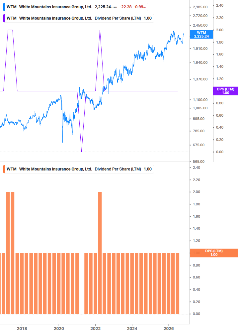Click the 895.00 price axis label

click(x=198, y=119)
